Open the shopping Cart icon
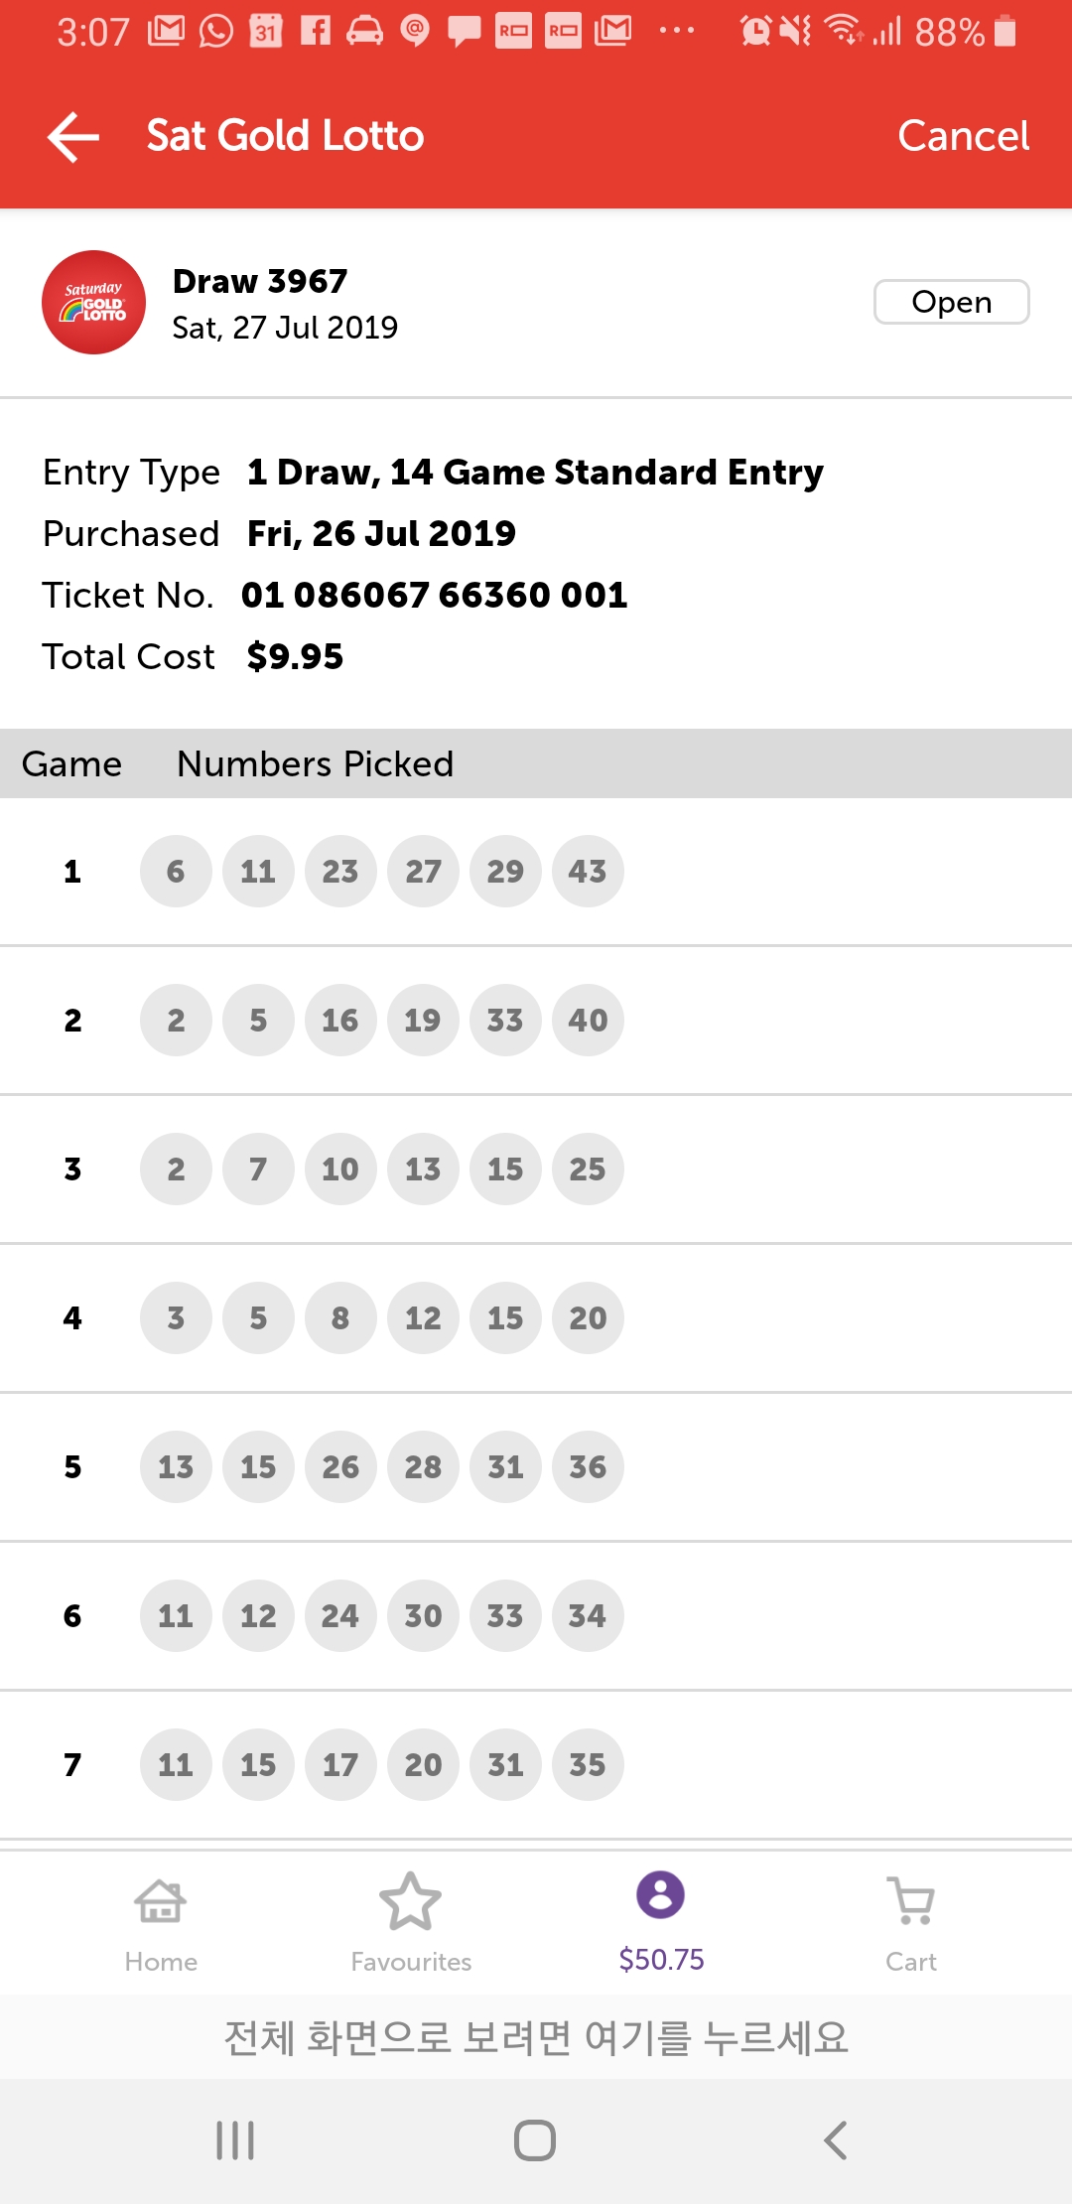 (911, 1923)
